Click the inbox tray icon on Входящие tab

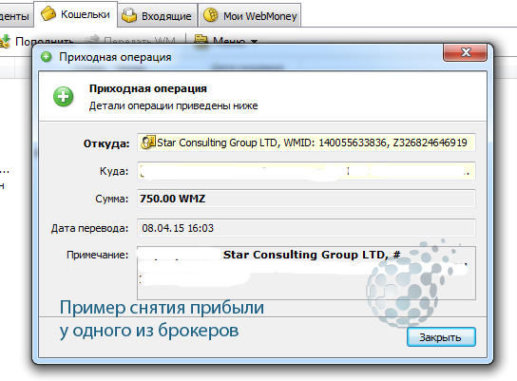tap(129, 15)
